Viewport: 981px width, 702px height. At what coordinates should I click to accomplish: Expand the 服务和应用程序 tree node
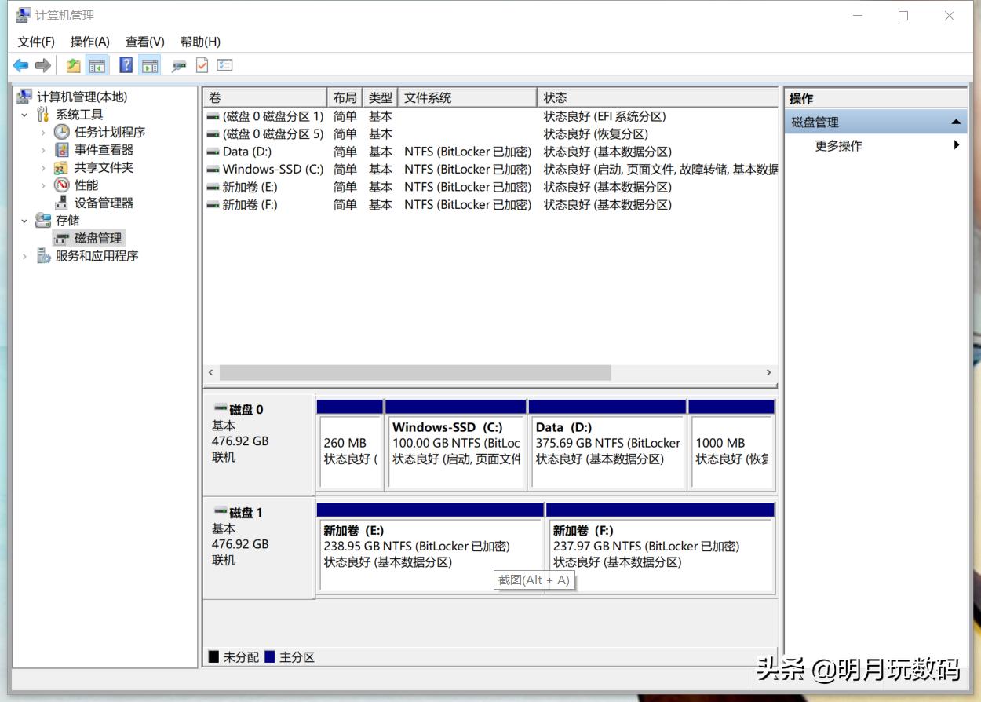(x=24, y=255)
